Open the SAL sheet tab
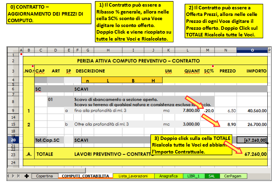The width and height of the screenshot is (276, 194). 212,176
